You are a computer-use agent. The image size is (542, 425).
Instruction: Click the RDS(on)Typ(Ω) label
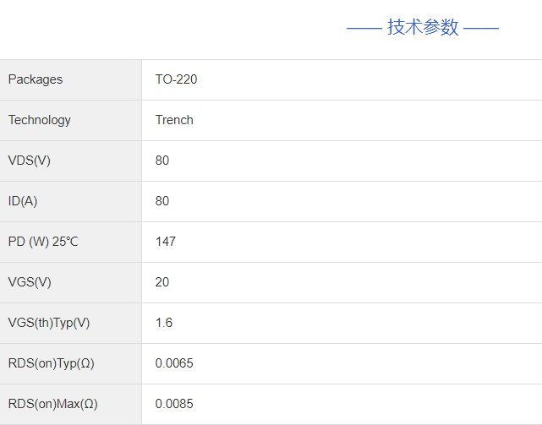point(51,363)
